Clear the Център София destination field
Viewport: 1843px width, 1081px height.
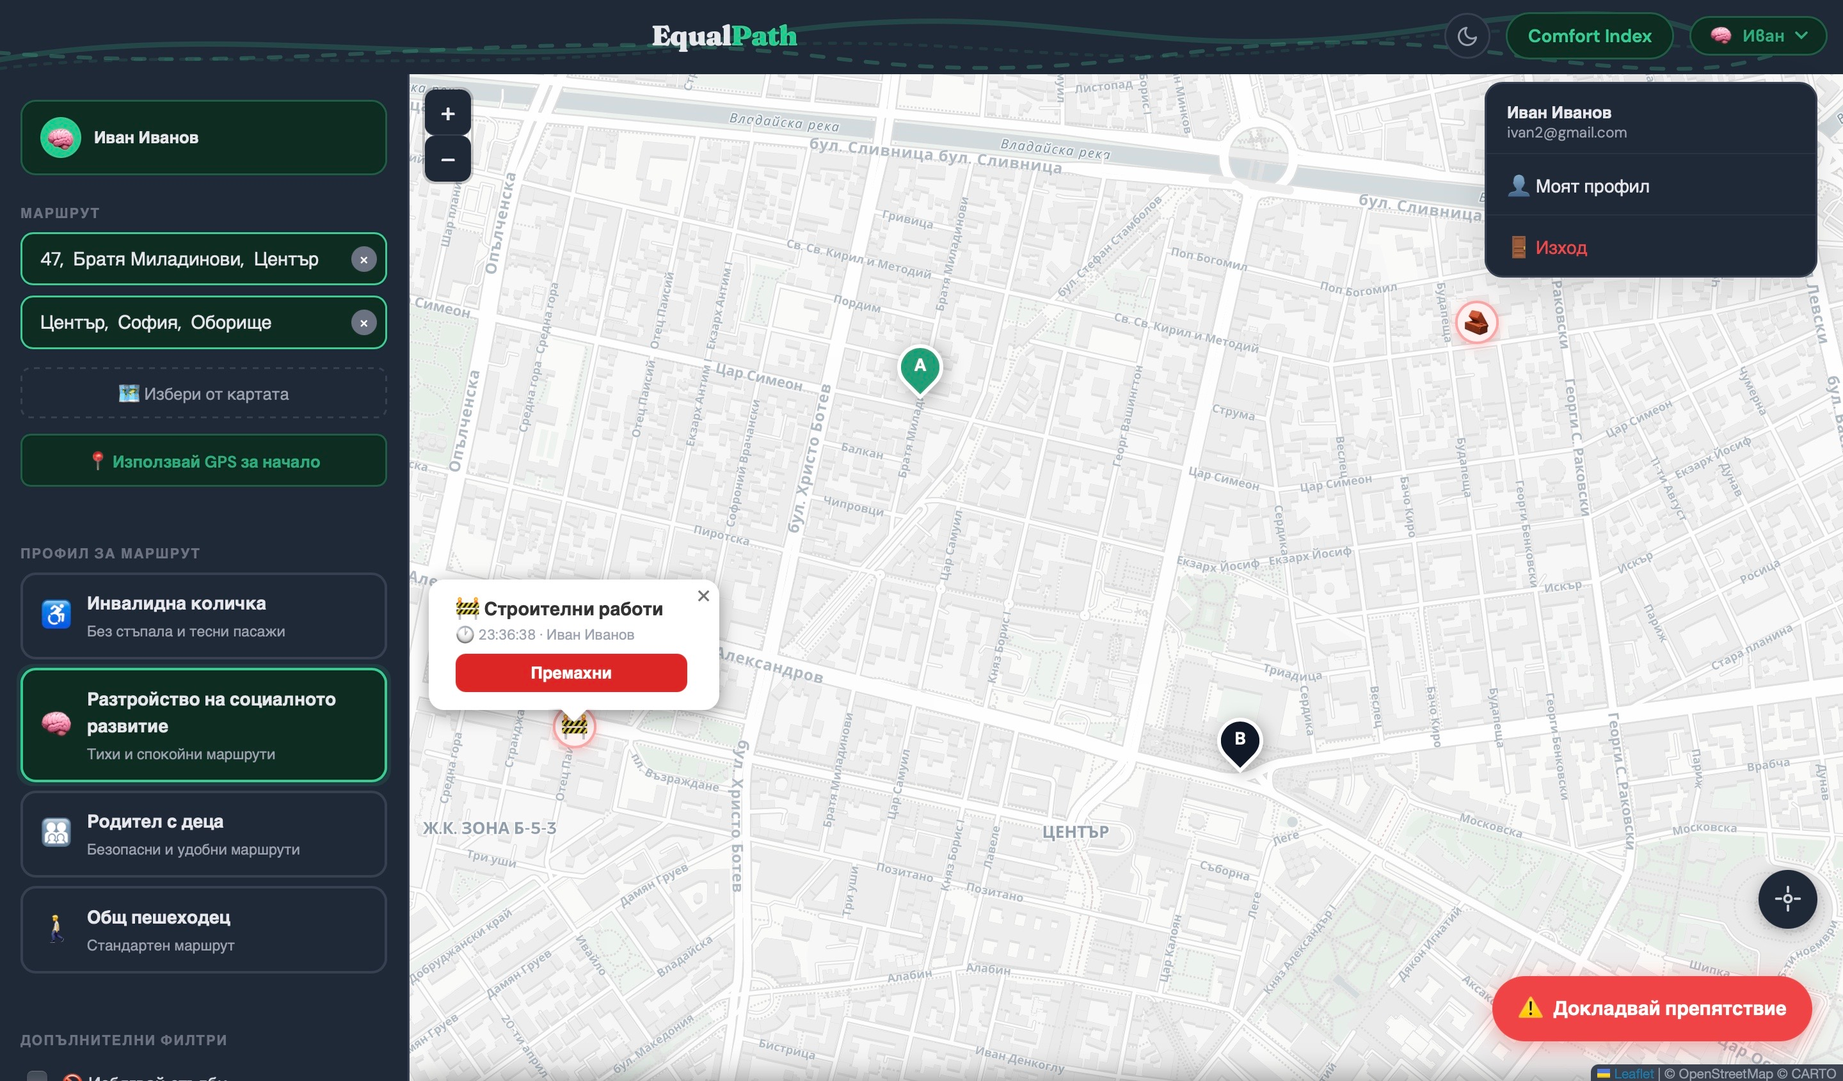363,323
